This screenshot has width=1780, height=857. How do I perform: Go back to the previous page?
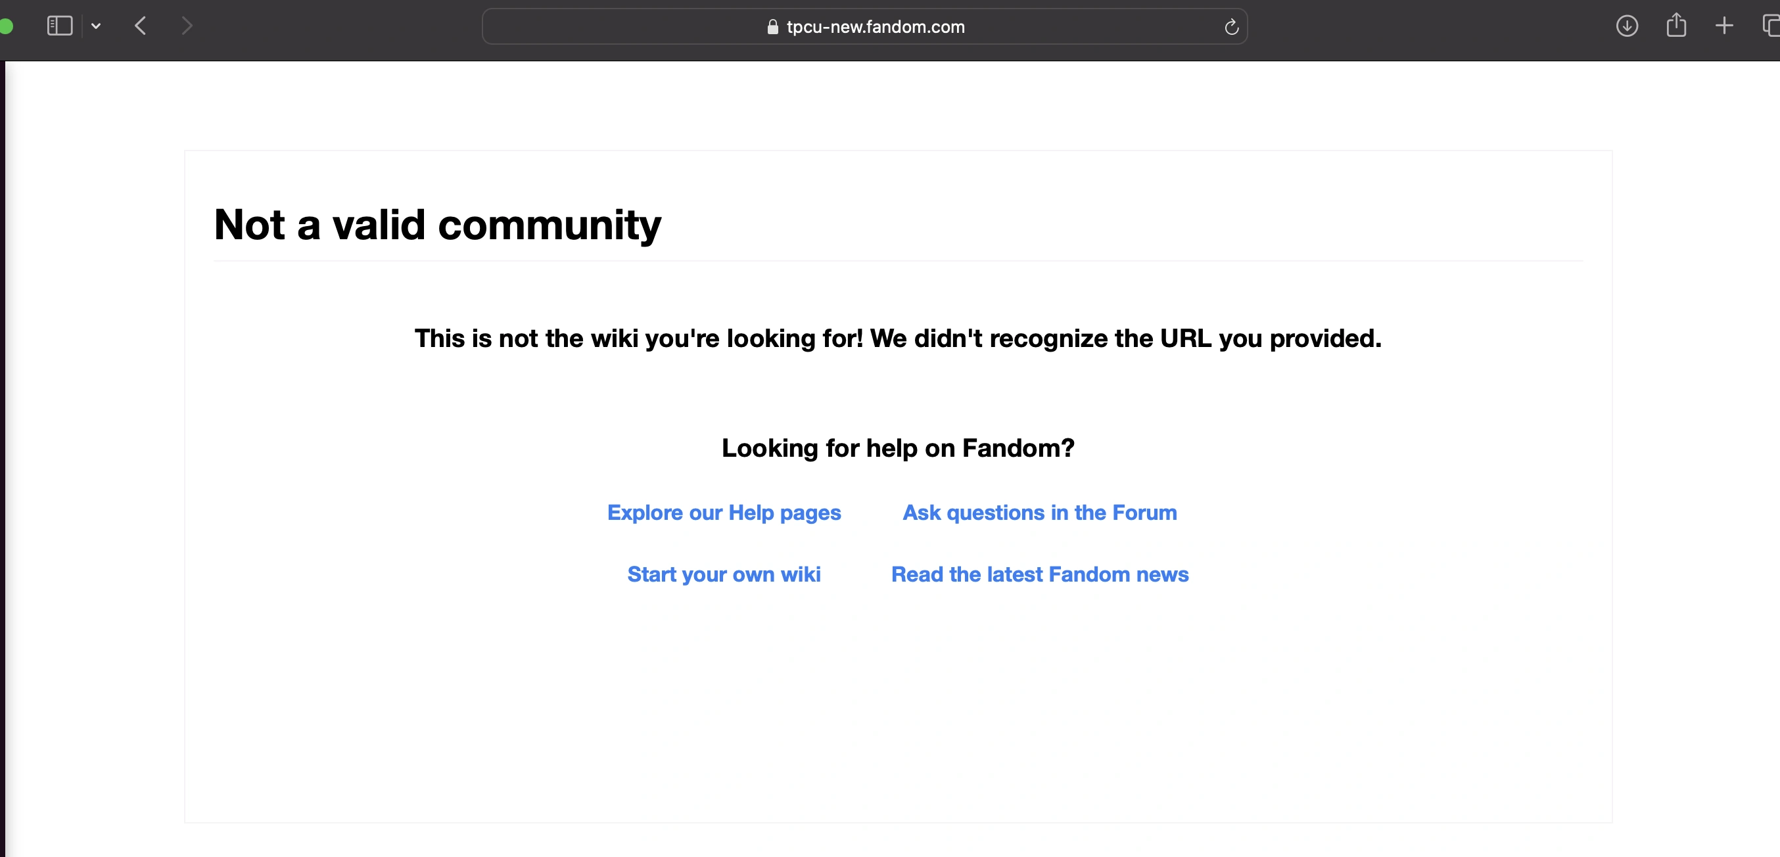140,26
